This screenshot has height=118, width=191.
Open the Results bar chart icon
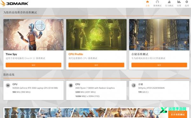[179, 2]
